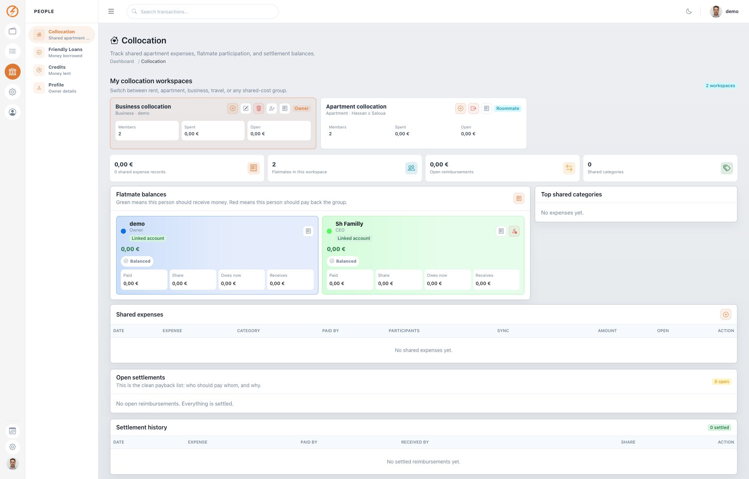
Task: Click the SYNC column header
Action: [x=503, y=331]
